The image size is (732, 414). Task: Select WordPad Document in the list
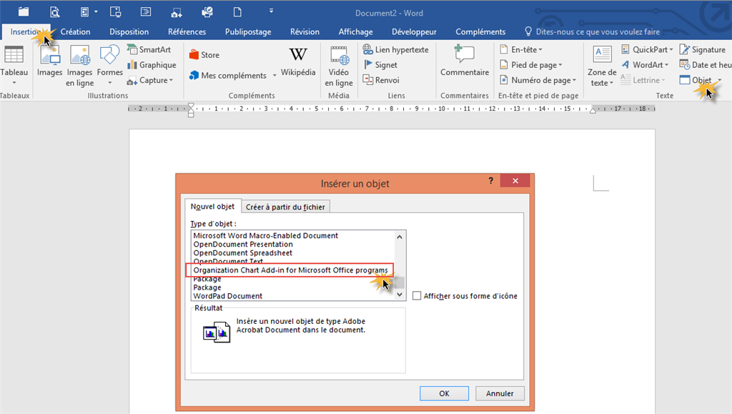point(228,296)
